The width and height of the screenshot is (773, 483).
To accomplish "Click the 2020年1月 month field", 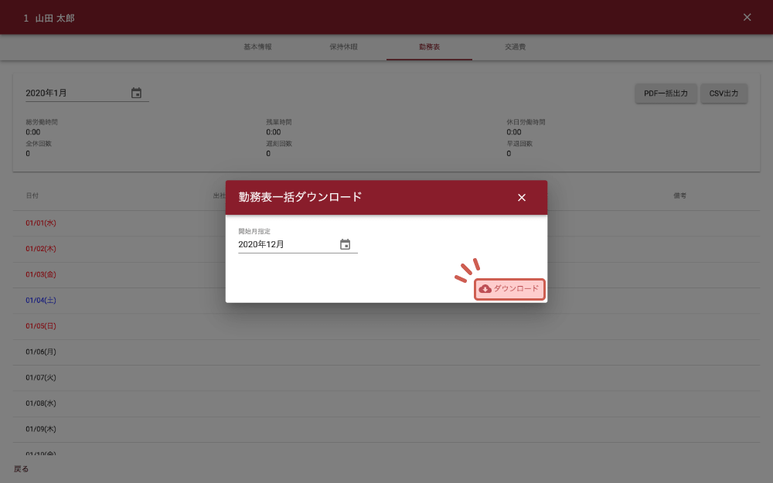I will 73,93.
